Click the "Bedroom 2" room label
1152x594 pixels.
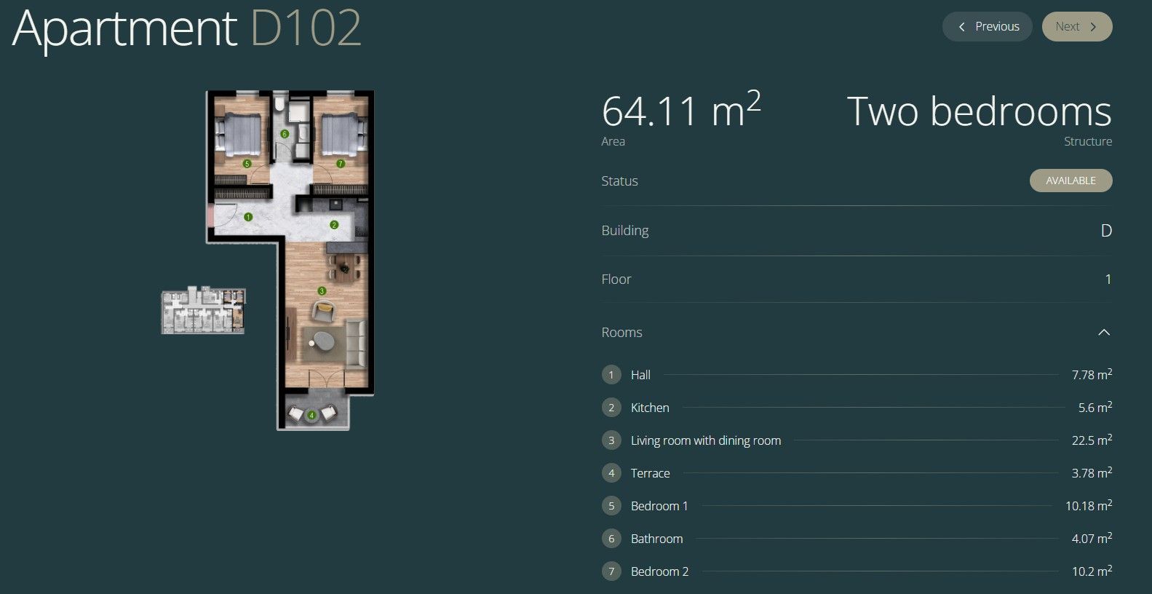pyautogui.click(x=659, y=571)
